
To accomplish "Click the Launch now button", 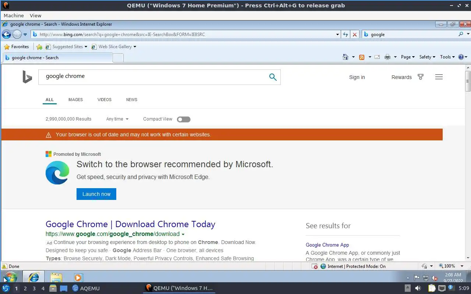I will tap(96, 194).
